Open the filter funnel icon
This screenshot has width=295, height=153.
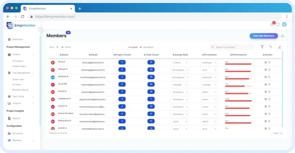coord(262,47)
